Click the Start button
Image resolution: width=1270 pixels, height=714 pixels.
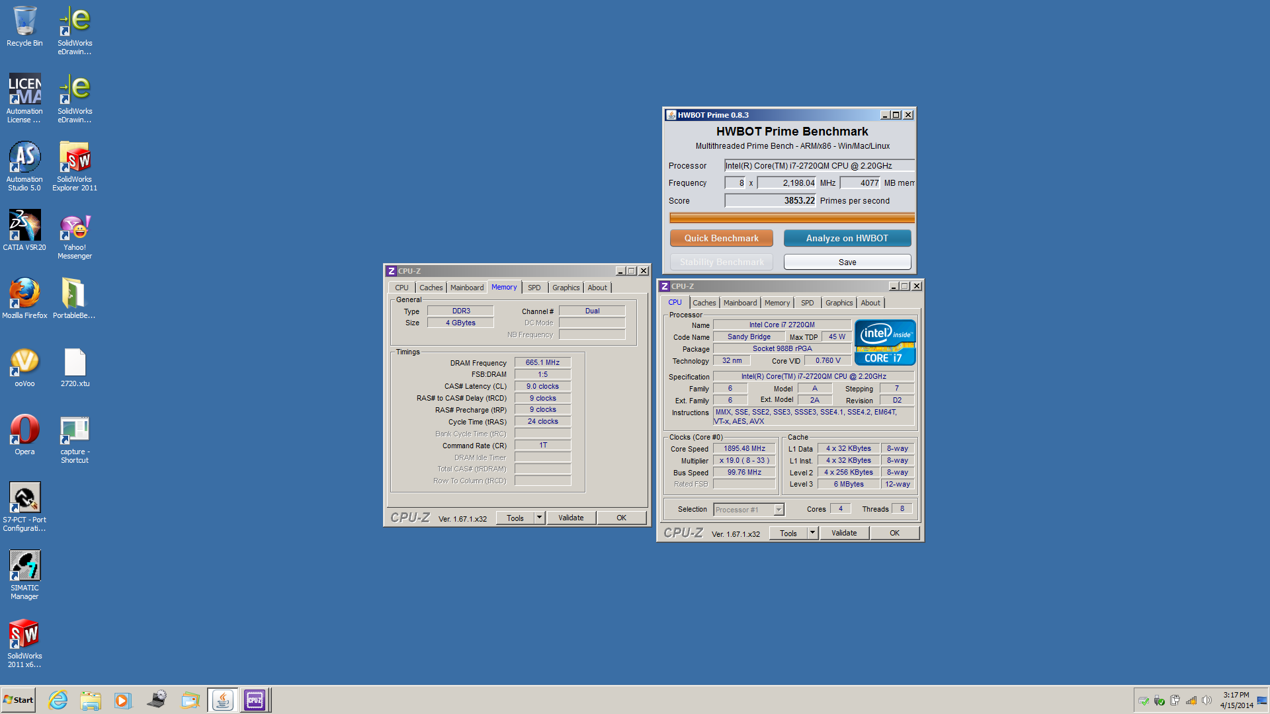[19, 700]
